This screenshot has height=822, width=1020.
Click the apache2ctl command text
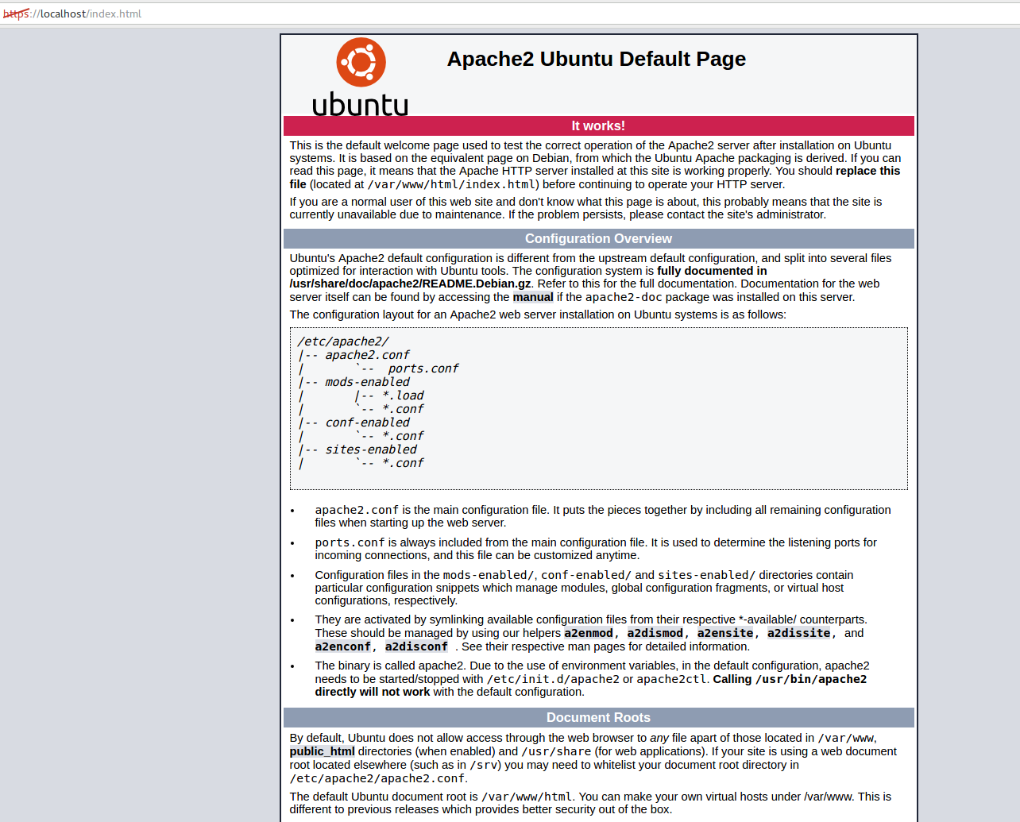pos(671,679)
